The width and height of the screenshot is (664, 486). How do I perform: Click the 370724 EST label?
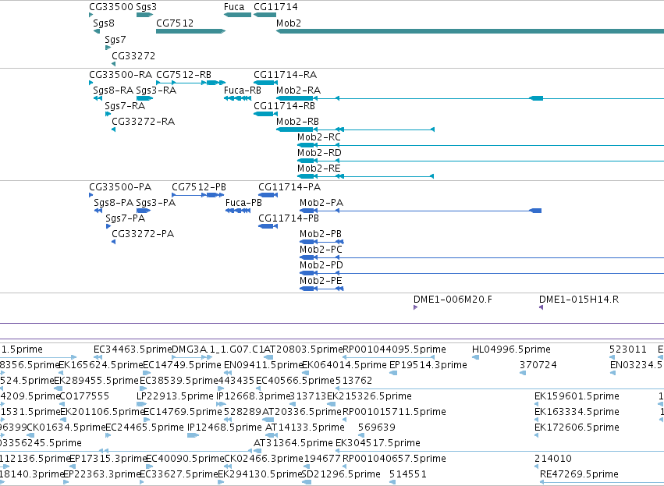(x=538, y=365)
